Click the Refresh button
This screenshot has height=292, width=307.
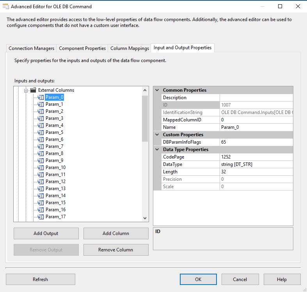tap(40, 279)
